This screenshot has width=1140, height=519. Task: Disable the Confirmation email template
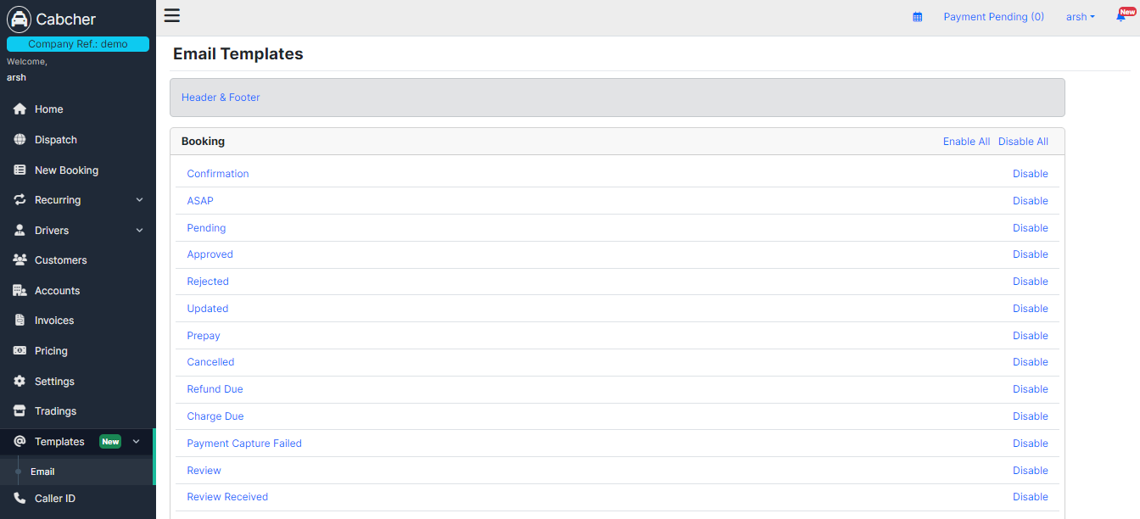(1030, 174)
